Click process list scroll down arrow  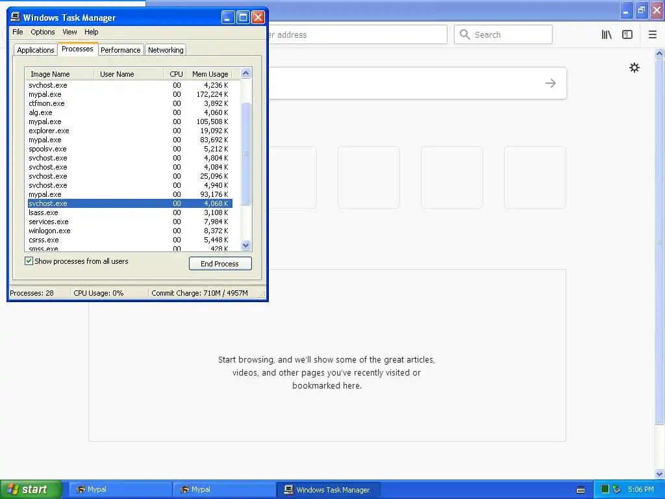click(245, 245)
